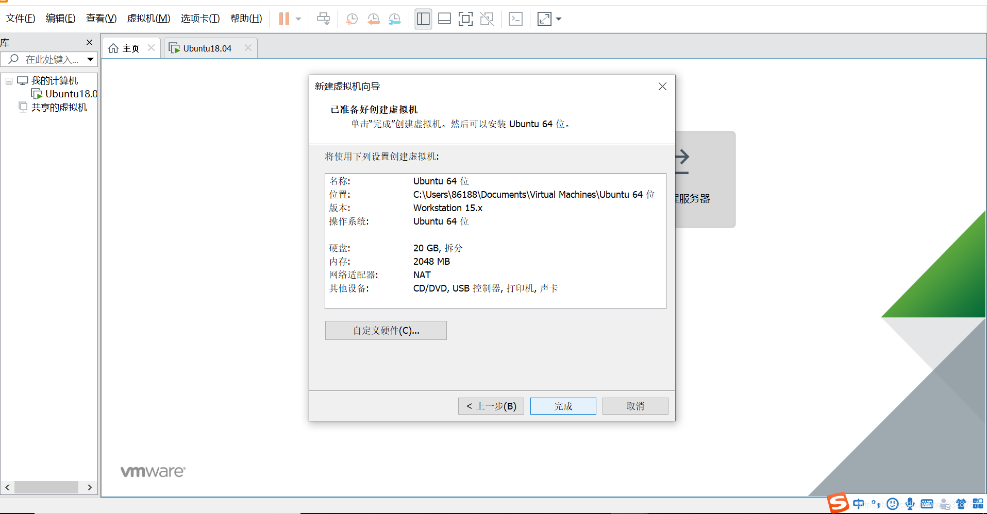This screenshot has height=514, width=987.
Task: Click 取消 to cancel the wizard
Action: [635, 406]
